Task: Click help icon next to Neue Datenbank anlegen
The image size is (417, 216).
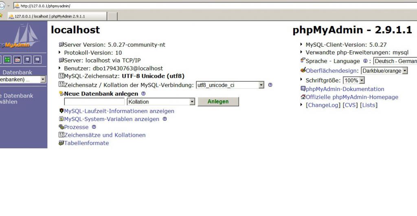Action: [x=143, y=93]
